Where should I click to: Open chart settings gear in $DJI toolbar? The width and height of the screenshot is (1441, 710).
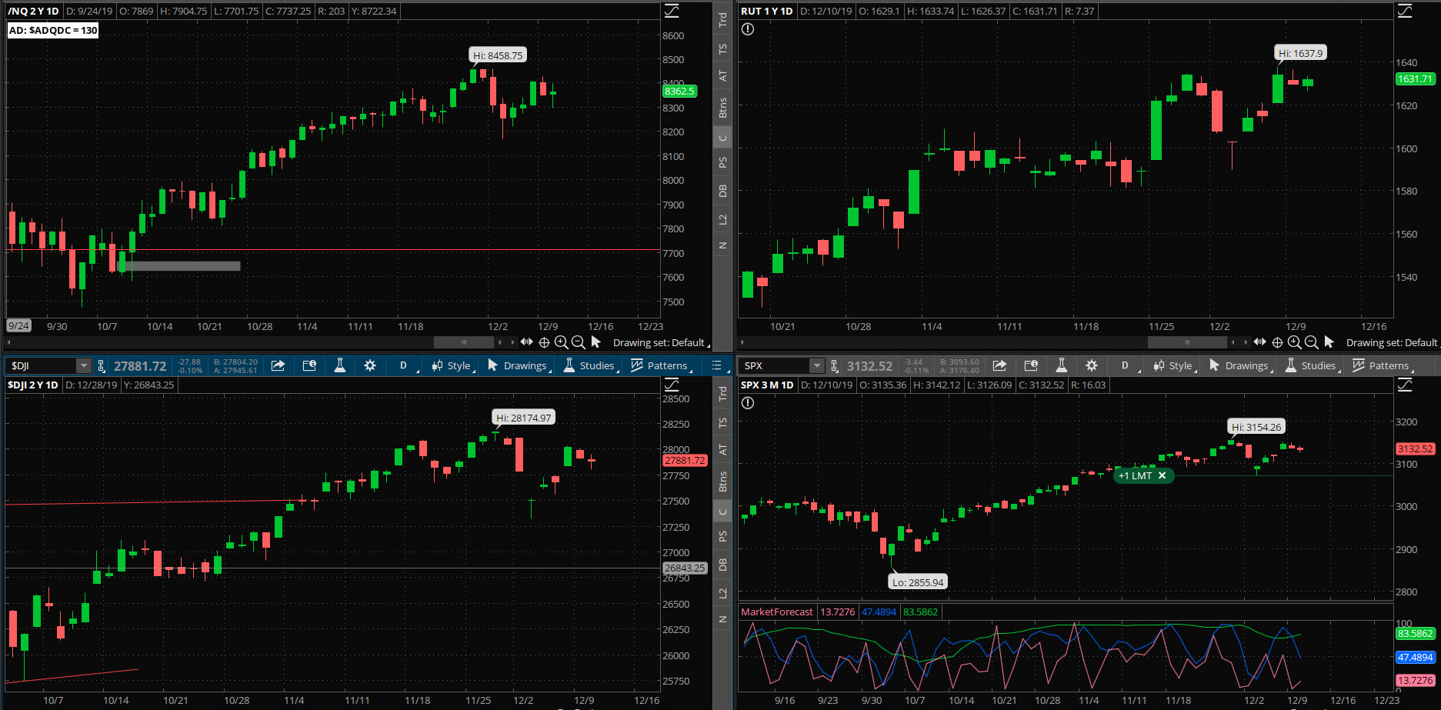(x=370, y=365)
